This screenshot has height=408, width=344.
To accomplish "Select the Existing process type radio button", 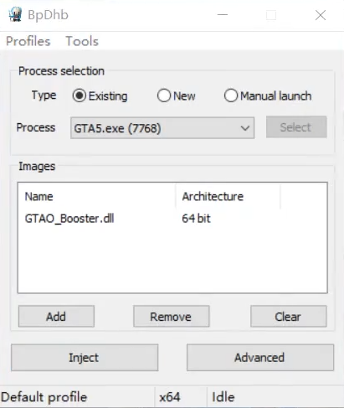I will [80, 96].
